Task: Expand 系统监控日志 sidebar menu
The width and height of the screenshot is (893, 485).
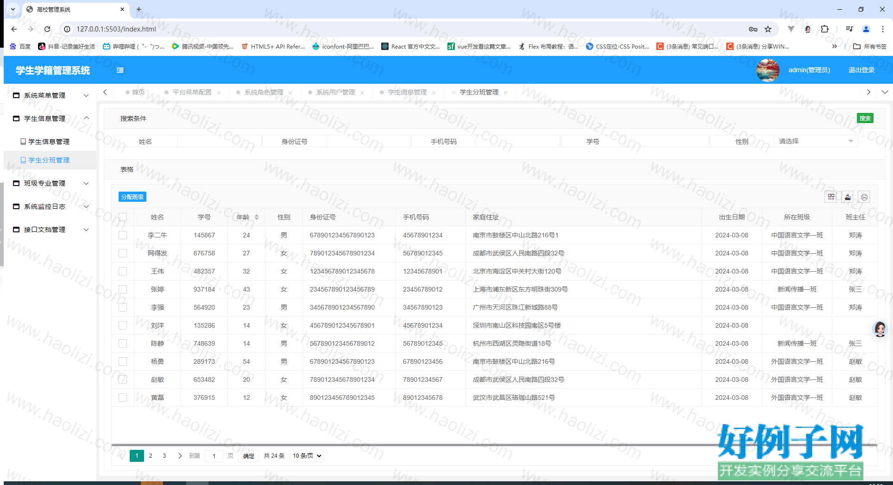Action: pyautogui.click(x=50, y=206)
